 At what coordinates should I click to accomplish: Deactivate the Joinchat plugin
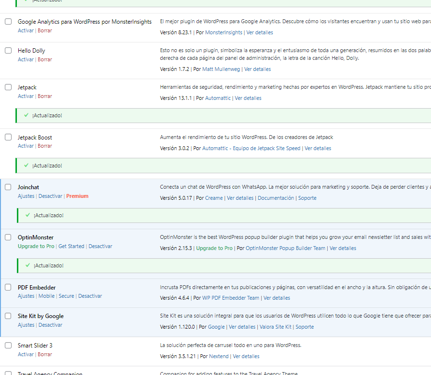(50, 196)
